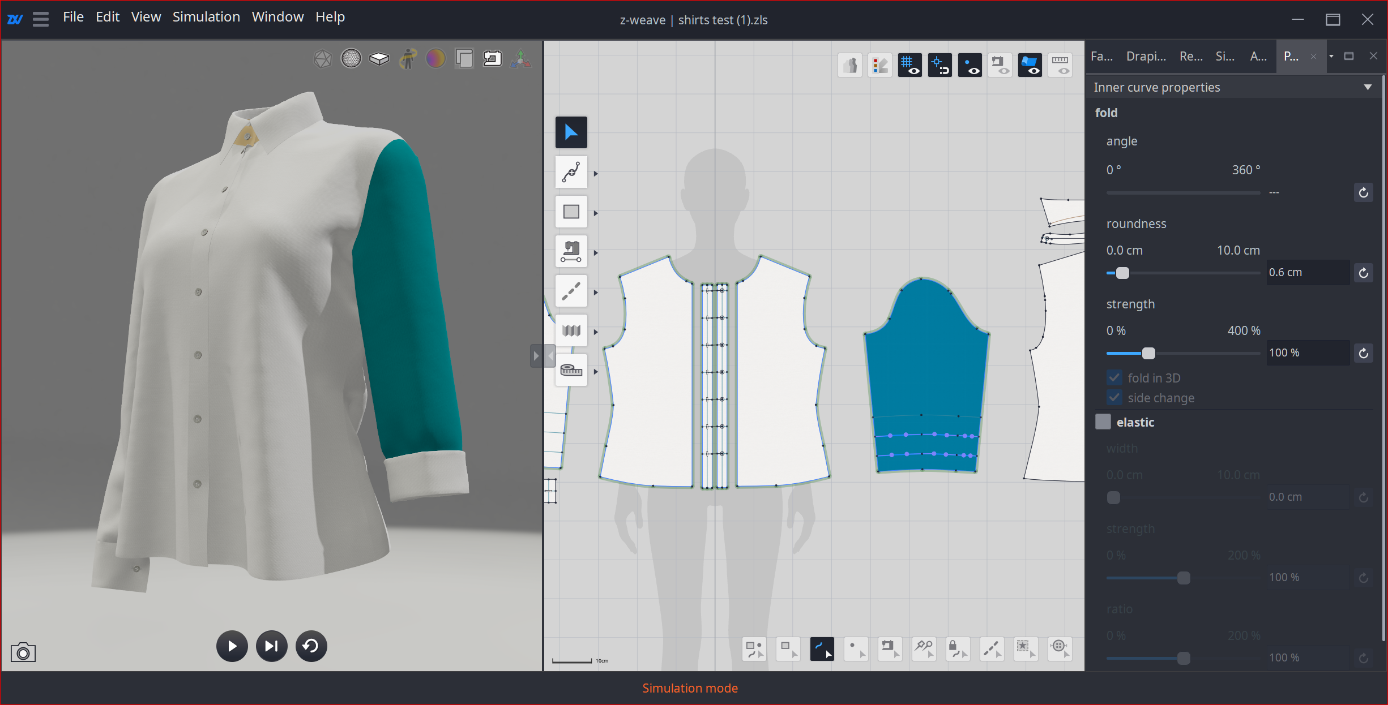Toggle the 3D axis gizmo
This screenshot has width=1388, height=705.
tap(520, 58)
